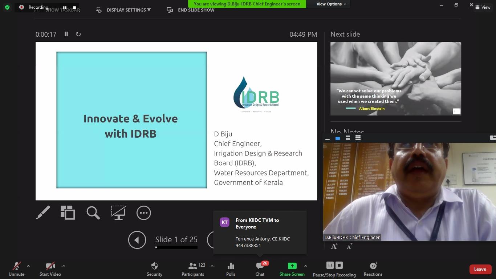Viewport: 496px width, 279px height.
Task: Open the Reactions emoji button
Action: [373, 269]
